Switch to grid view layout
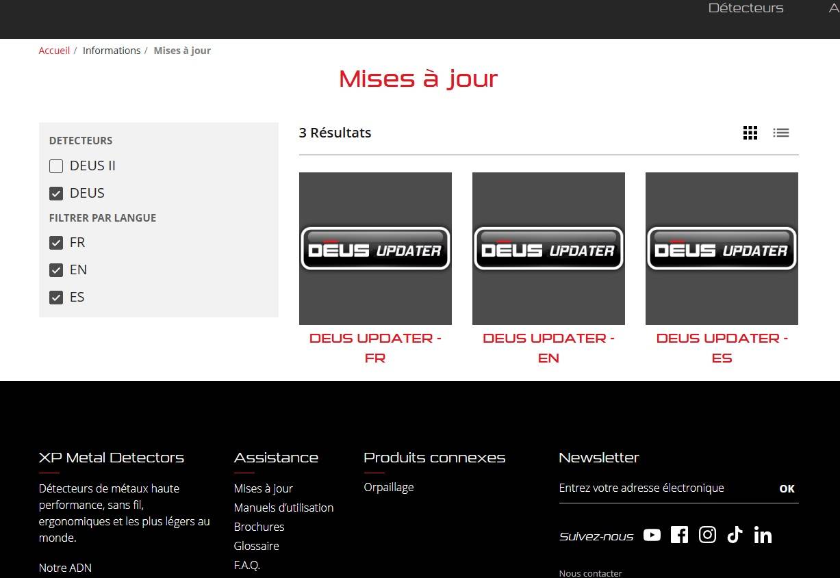840x578 pixels. [x=750, y=133]
